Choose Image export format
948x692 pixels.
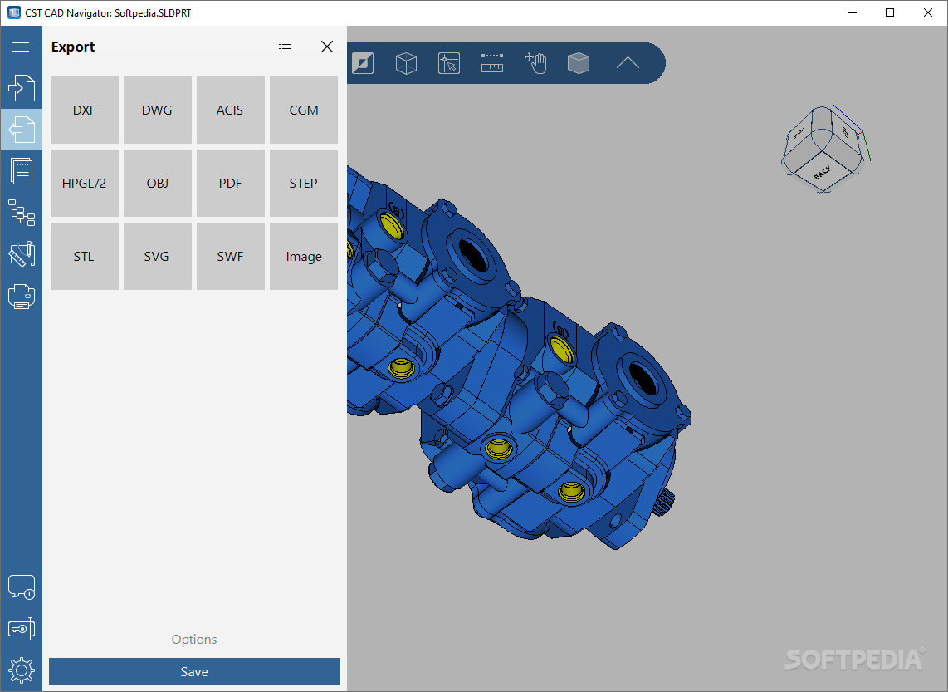tap(304, 257)
